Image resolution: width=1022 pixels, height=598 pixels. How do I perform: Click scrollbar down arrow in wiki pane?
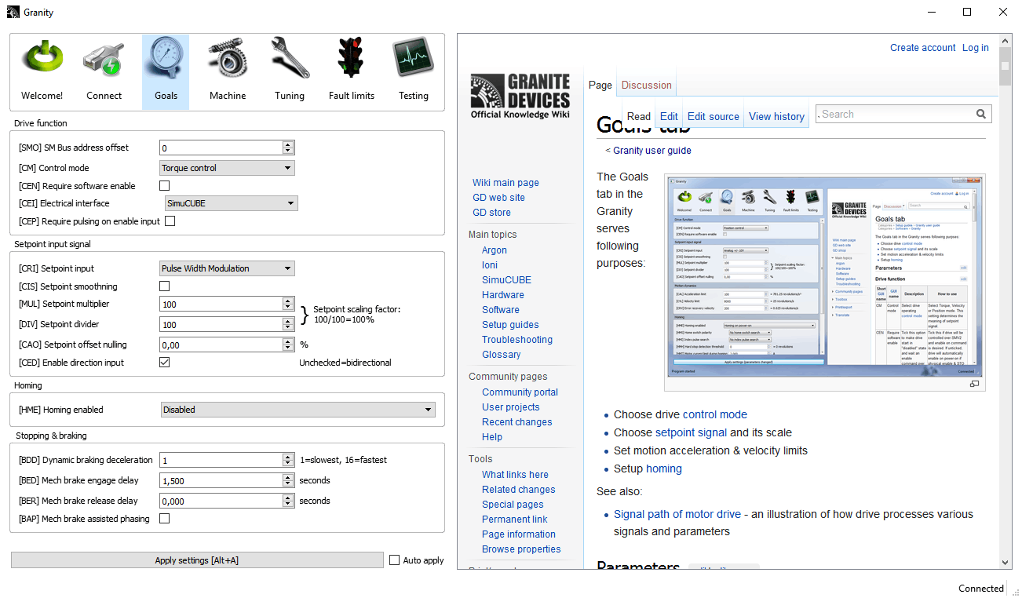(1005, 563)
